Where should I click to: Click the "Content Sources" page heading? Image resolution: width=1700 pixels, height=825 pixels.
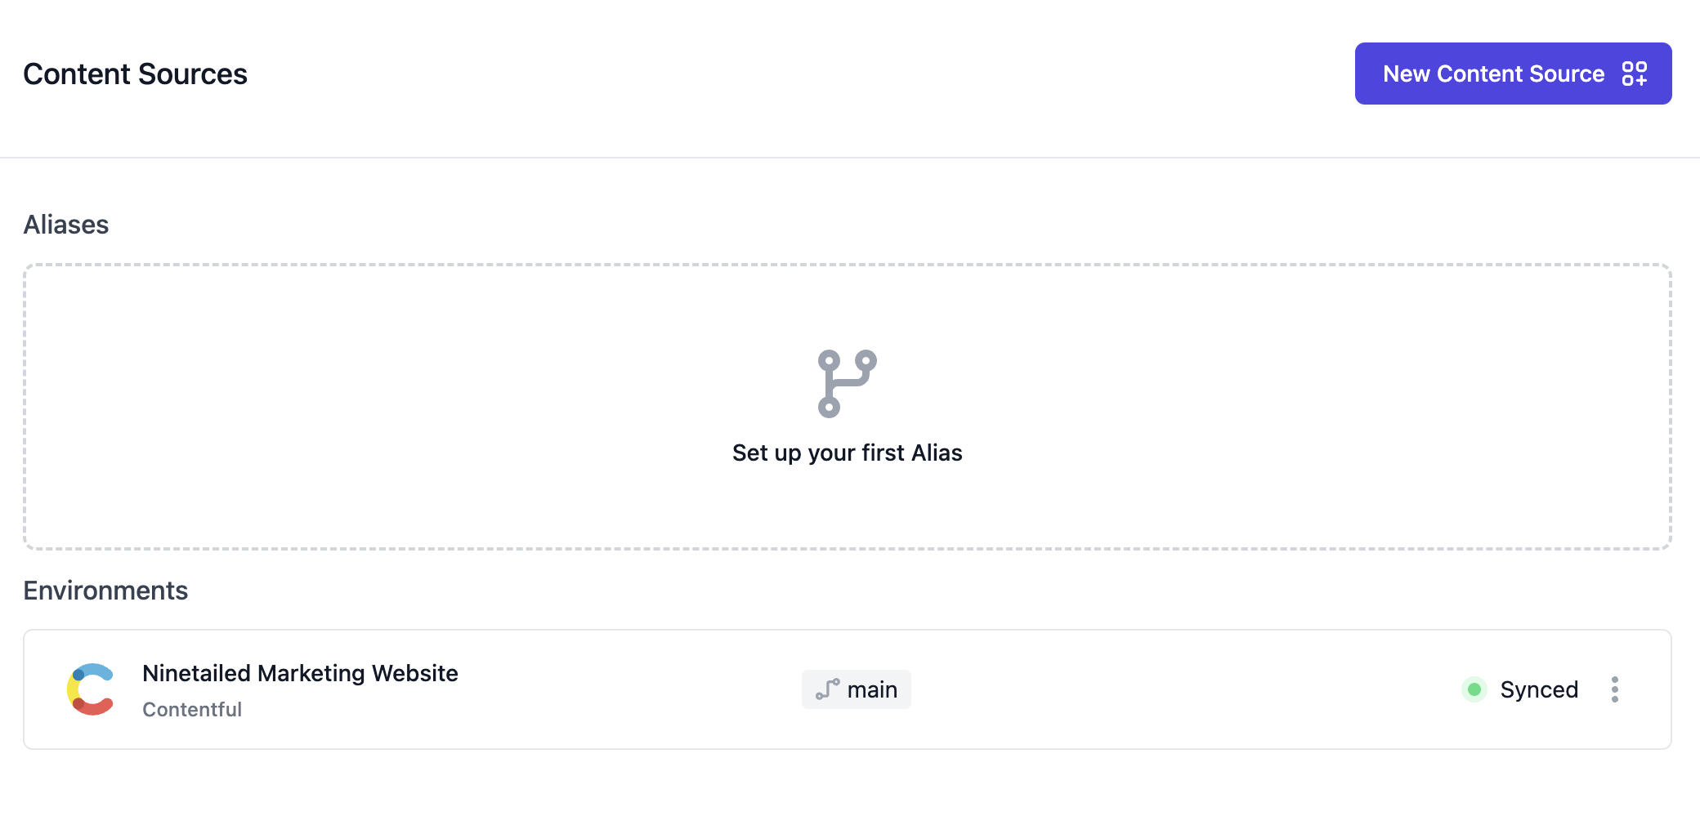tap(135, 74)
